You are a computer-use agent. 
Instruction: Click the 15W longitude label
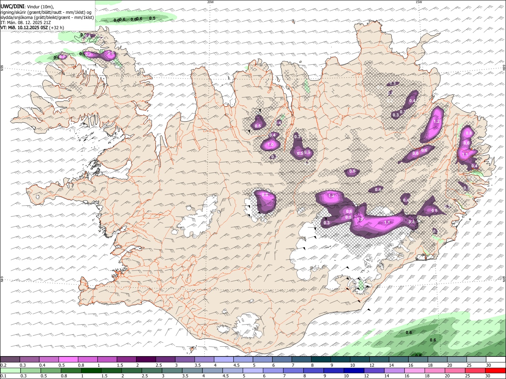[418, 2]
